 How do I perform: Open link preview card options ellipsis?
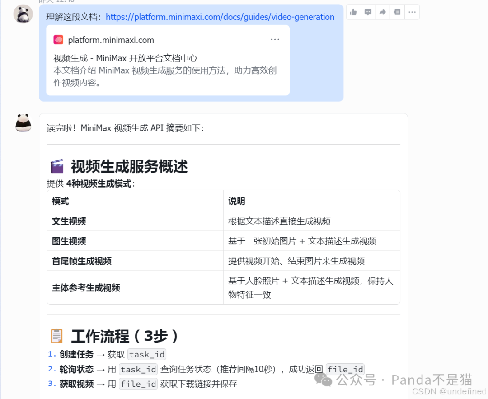[x=275, y=39]
